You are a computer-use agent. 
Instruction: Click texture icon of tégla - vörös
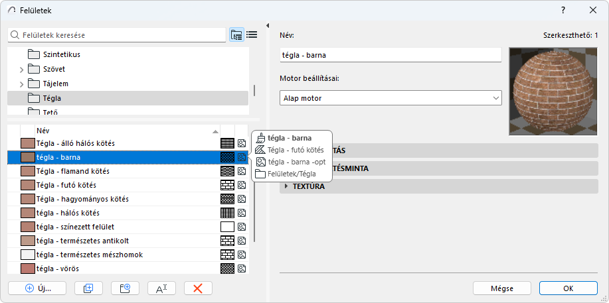coord(242,269)
